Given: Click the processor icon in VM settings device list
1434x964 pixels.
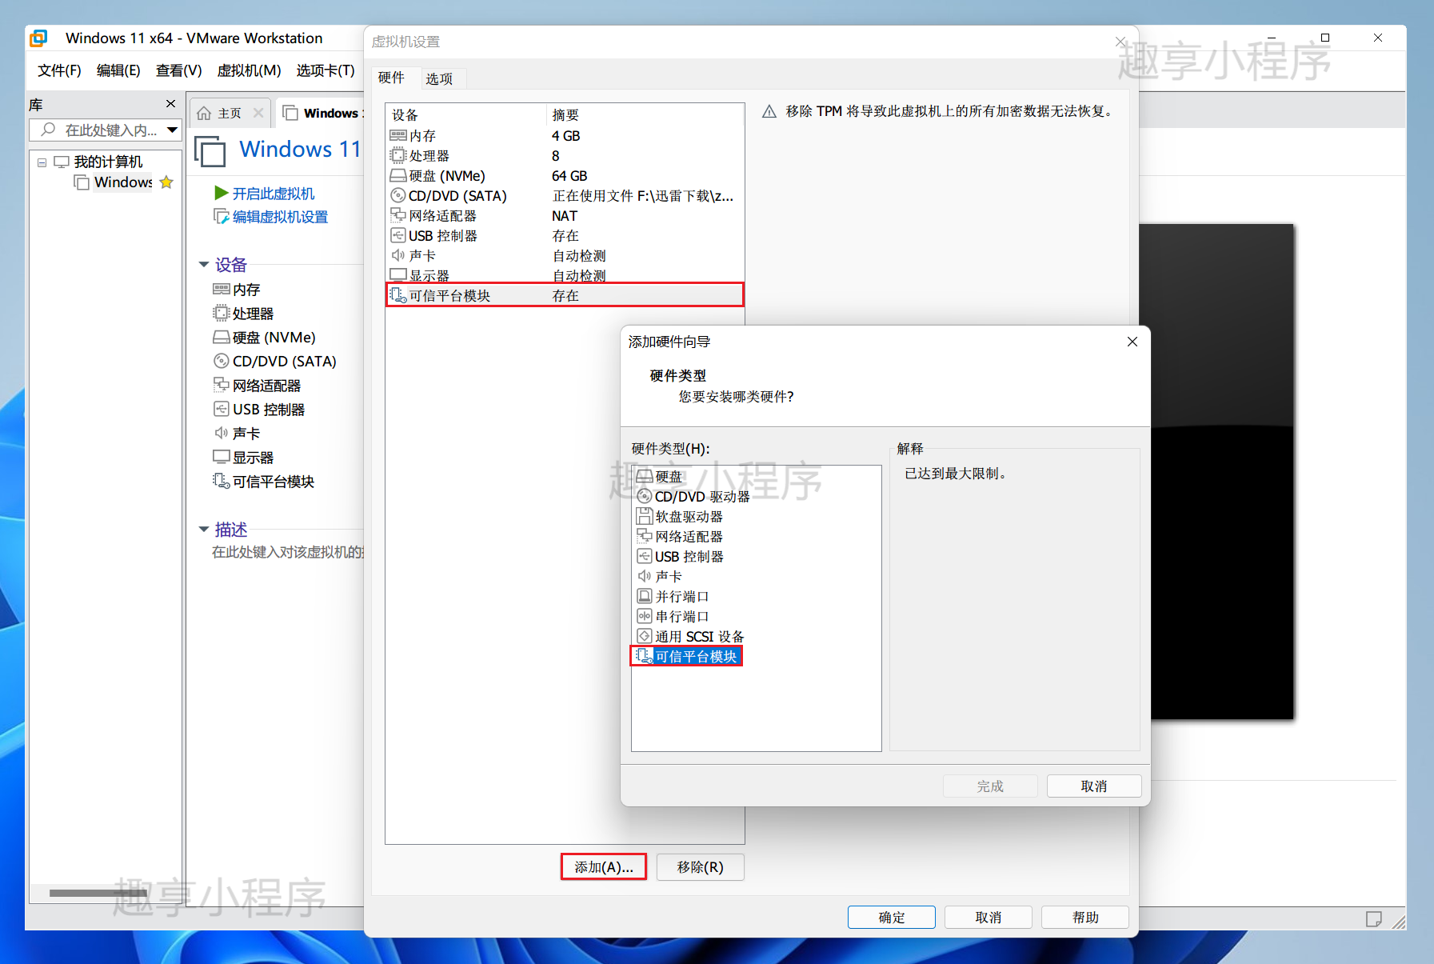Looking at the screenshot, I should (x=398, y=156).
